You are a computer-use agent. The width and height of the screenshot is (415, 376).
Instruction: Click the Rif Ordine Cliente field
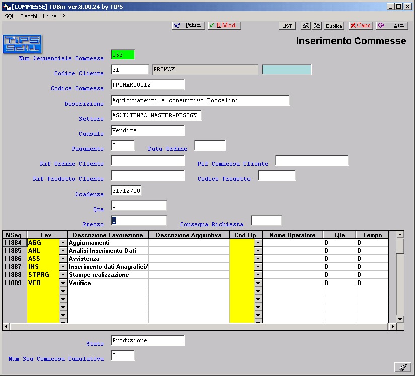point(147,160)
